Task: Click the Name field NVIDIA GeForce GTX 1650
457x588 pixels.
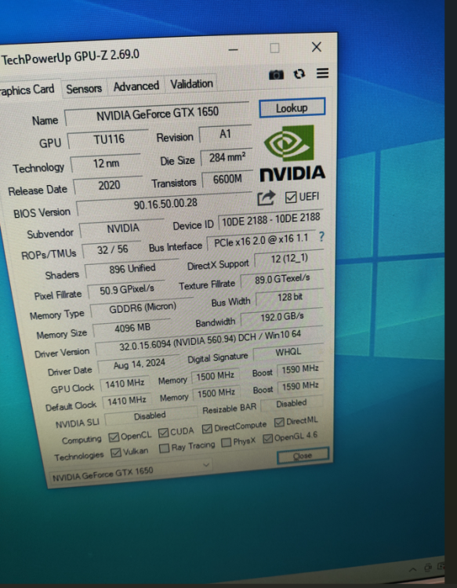Action: click(x=157, y=114)
